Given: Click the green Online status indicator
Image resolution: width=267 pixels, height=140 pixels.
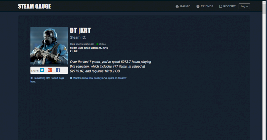Looking at the screenshot, I should click(x=97, y=44).
